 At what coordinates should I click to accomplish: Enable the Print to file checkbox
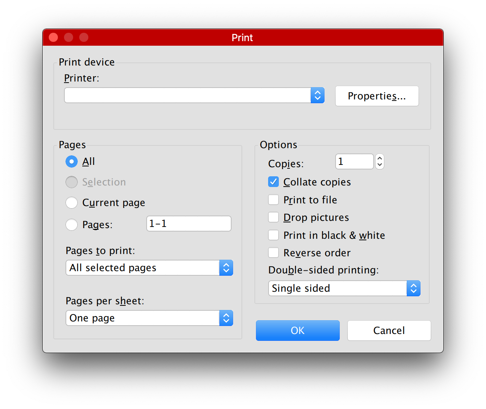click(273, 200)
